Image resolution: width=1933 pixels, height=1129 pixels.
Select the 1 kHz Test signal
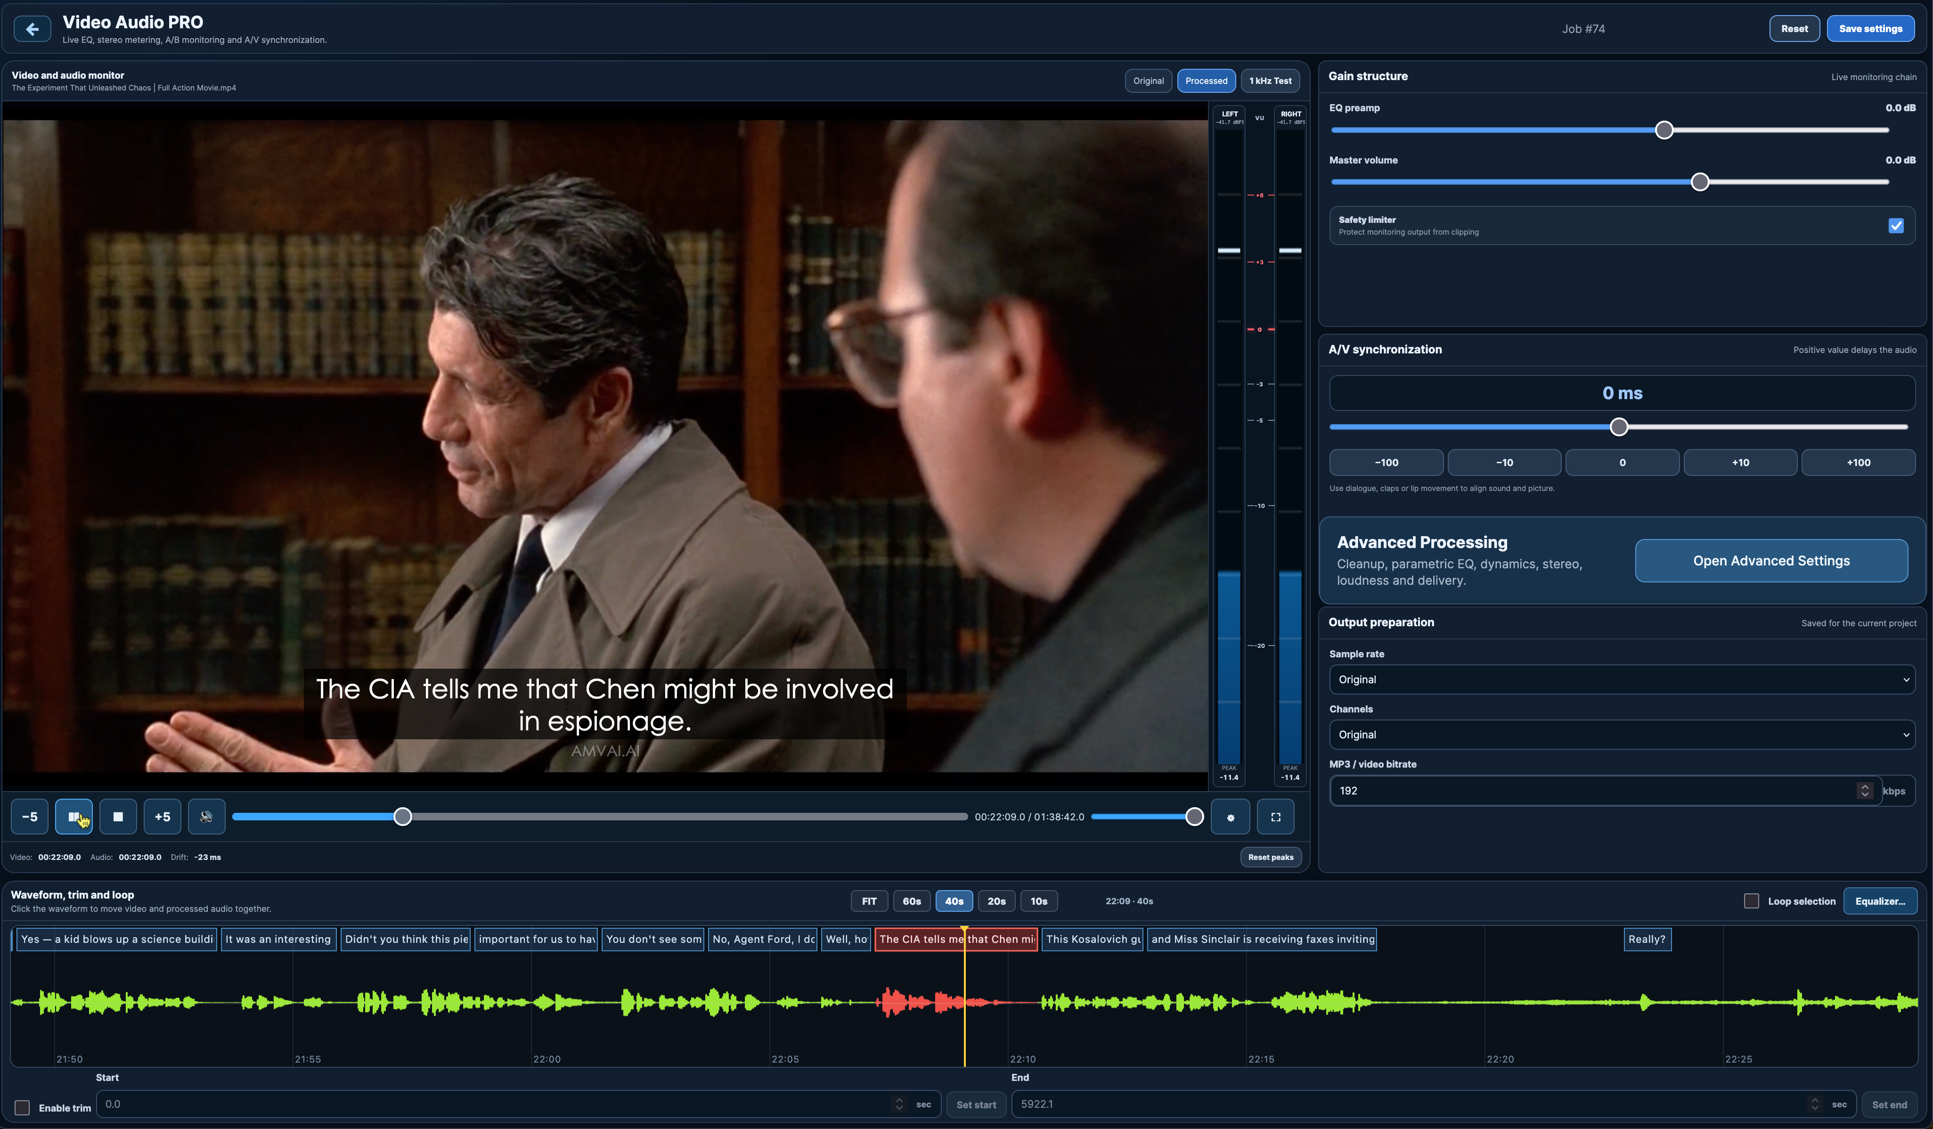(x=1270, y=81)
